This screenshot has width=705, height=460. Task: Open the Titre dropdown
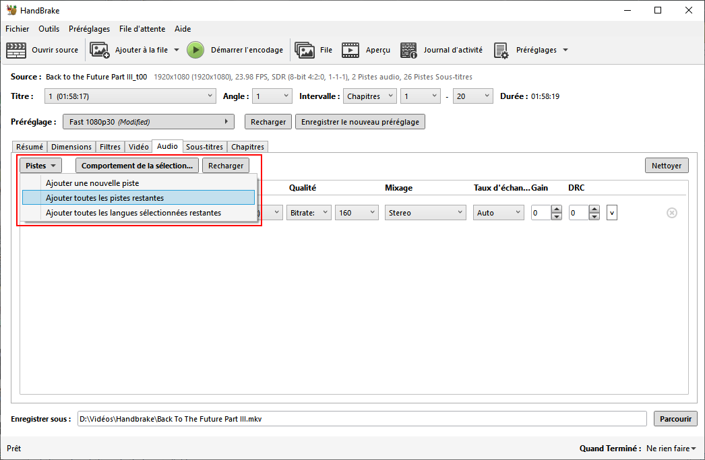pyautogui.click(x=130, y=96)
